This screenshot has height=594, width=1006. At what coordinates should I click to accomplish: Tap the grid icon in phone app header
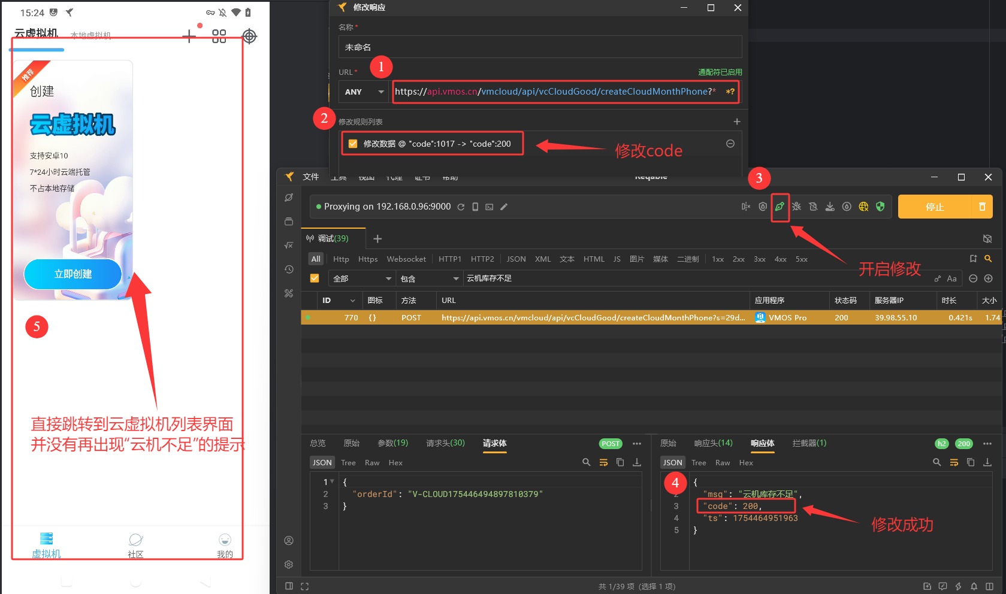tap(219, 37)
